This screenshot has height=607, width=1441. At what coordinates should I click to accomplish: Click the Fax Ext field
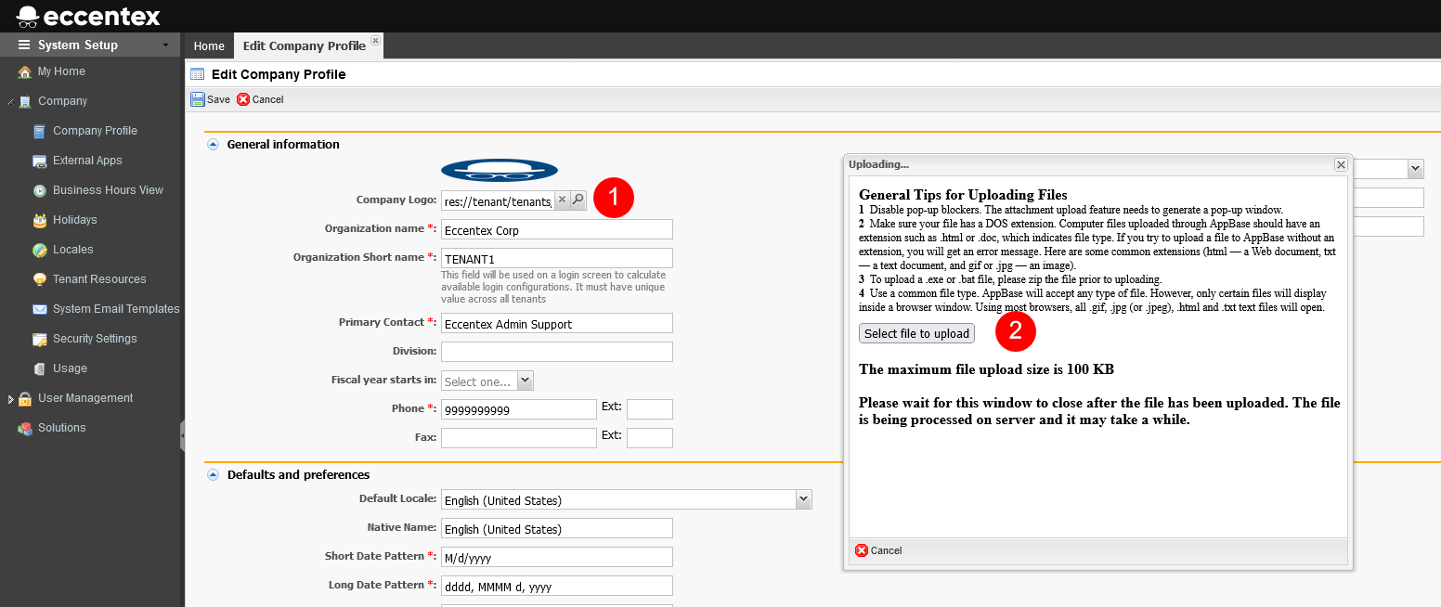(650, 437)
